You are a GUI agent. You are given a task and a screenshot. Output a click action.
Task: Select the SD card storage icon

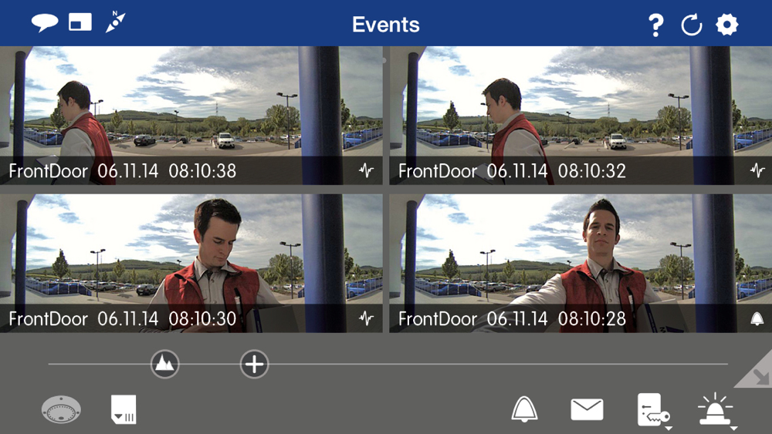click(x=124, y=409)
